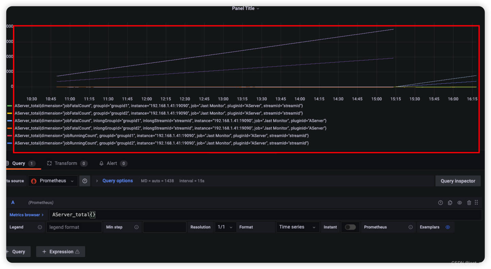This screenshot has height=269, width=491.
Task: Click the Min step input field
Action: tap(165, 227)
